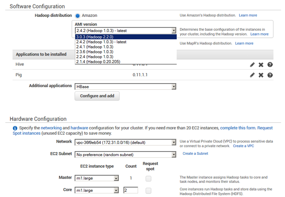The height and width of the screenshot is (197, 285).
Task: Open the Core instance type dropdown
Action: [97, 190]
